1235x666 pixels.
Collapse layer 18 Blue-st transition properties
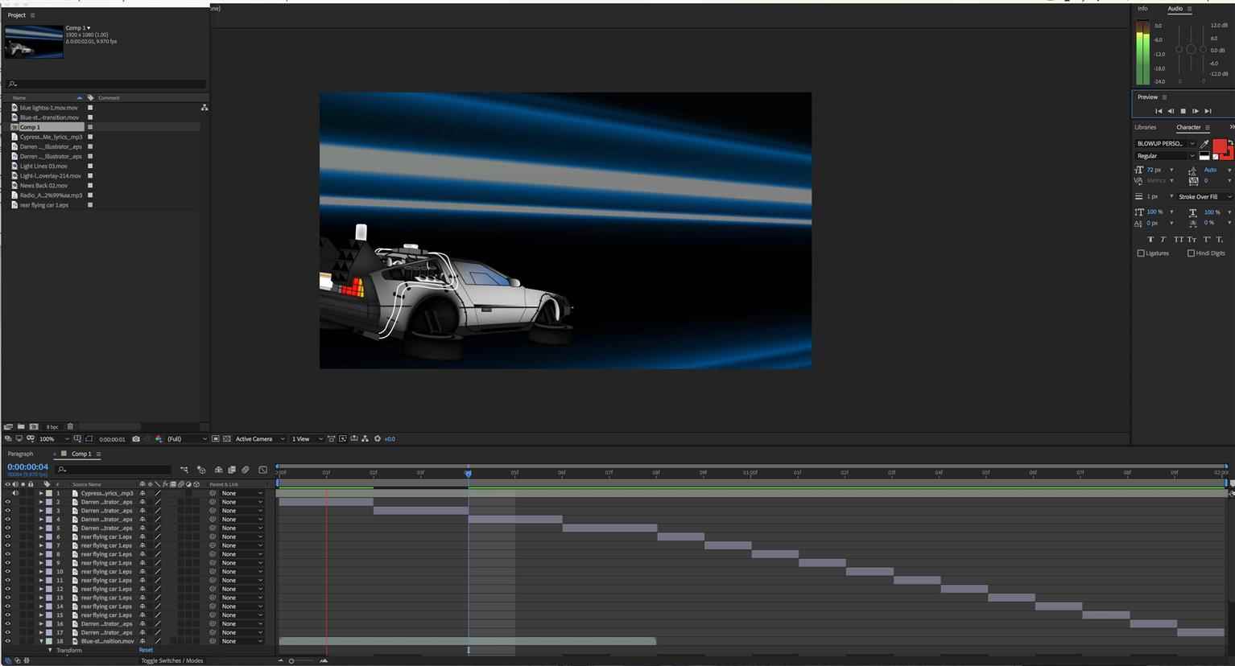click(41, 641)
